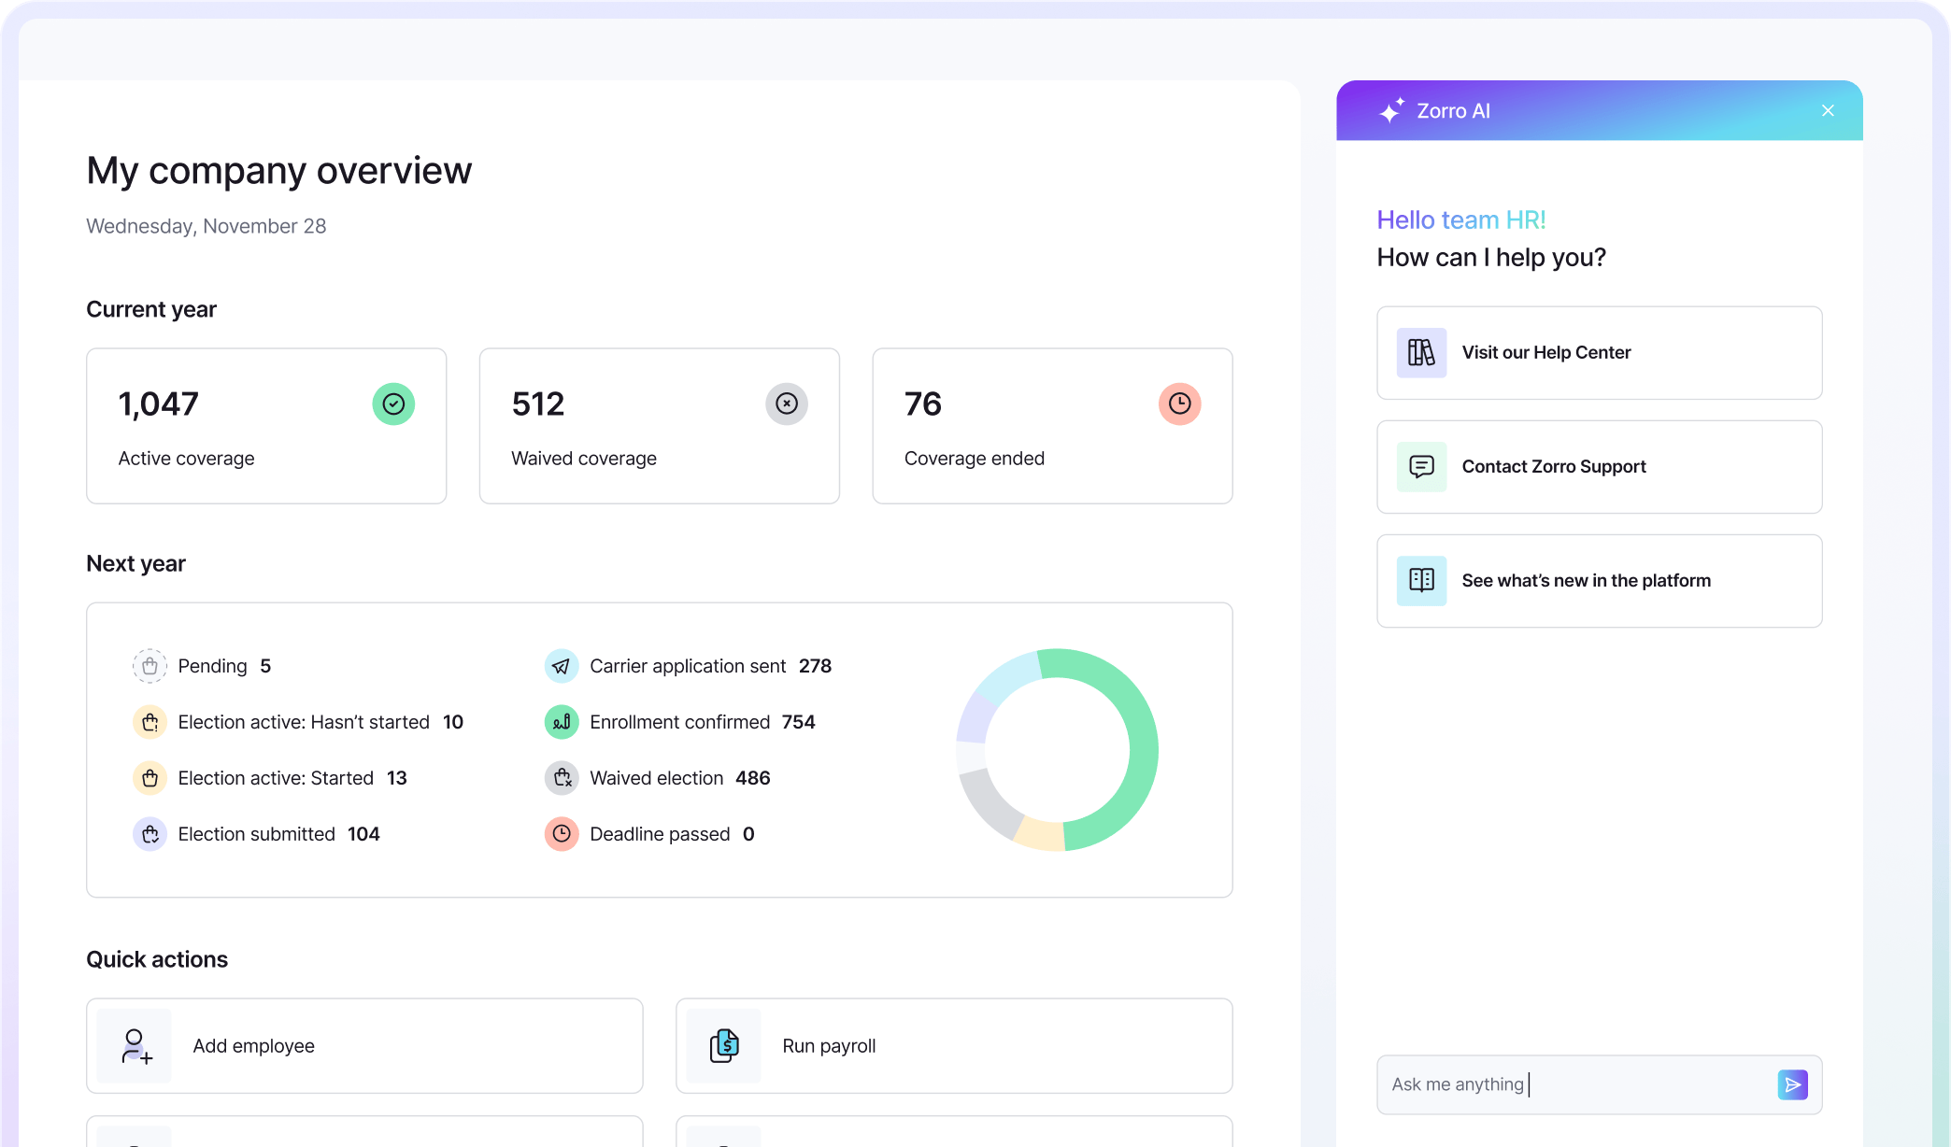The width and height of the screenshot is (1951, 1147).
Task: Click the Help Center books icon
Action: 1421,352
